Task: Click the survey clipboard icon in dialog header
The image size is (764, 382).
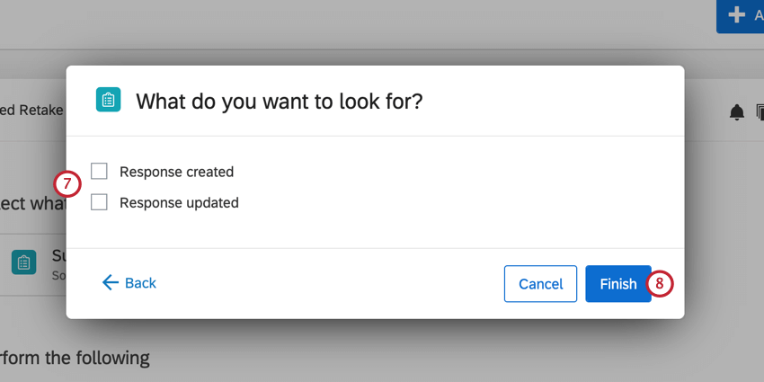Action: click(x=108, y=100)
